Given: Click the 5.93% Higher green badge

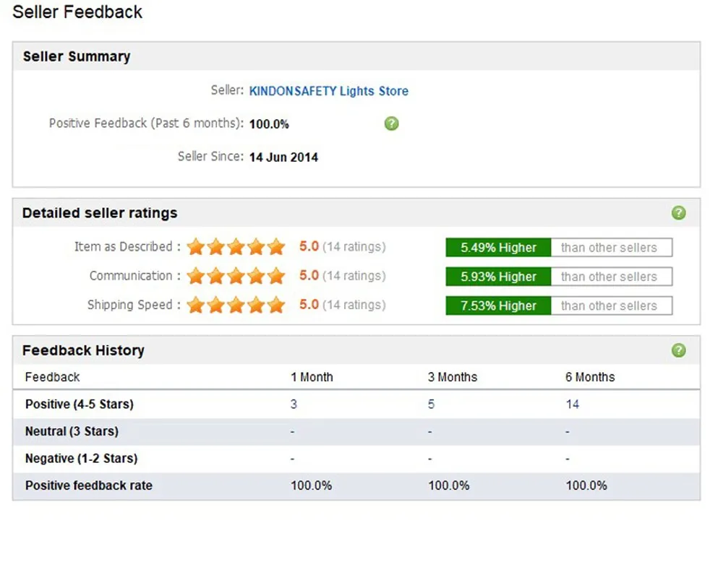Looking at the screenshot, I should coord(498,277).
